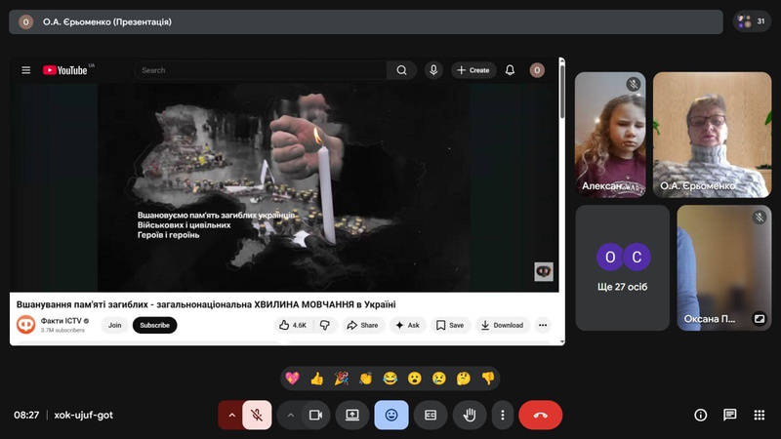Hide the emoji reactions bar
This screenshot has height=439, width=781.
tap(391, 415)
